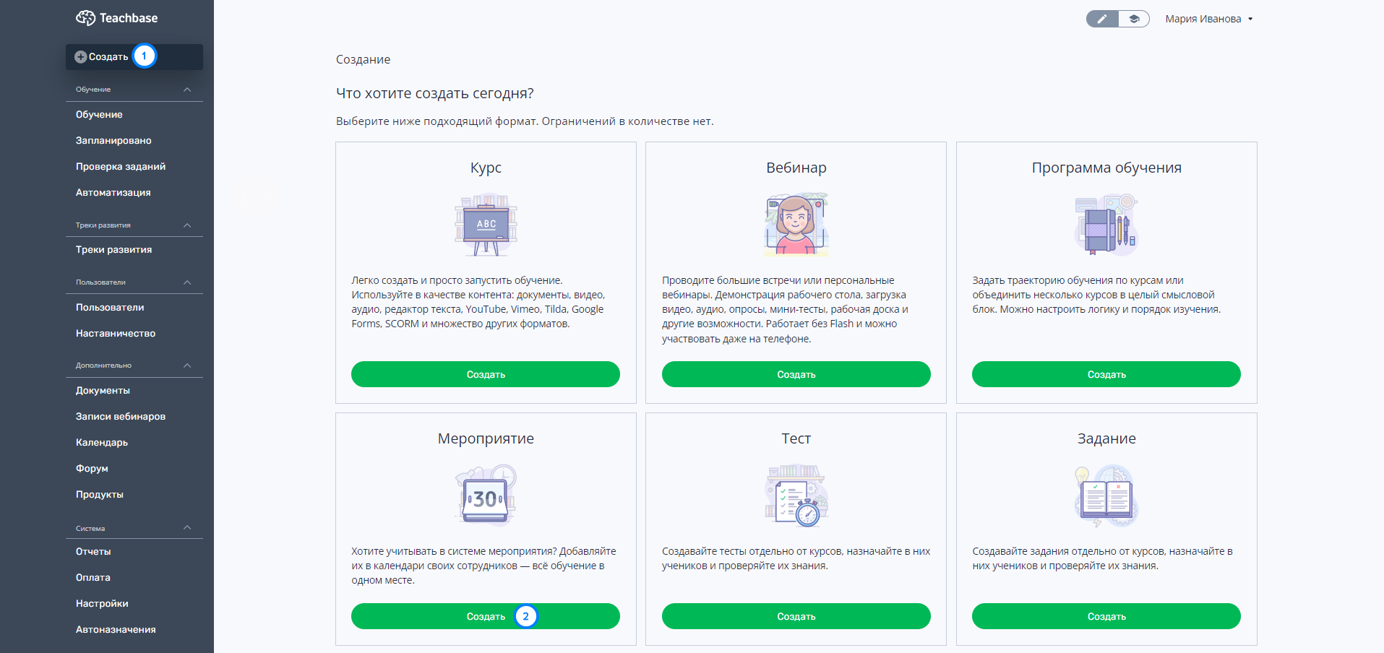Collapse the Система sidebar section
Image resolution: width=1384 pixels, height=653 pixels.
pyautogui.click(x=187, y=528)
